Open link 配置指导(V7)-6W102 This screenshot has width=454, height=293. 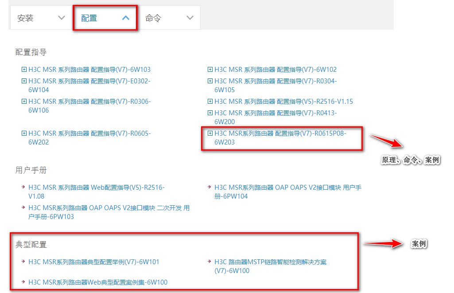point(276,70)
